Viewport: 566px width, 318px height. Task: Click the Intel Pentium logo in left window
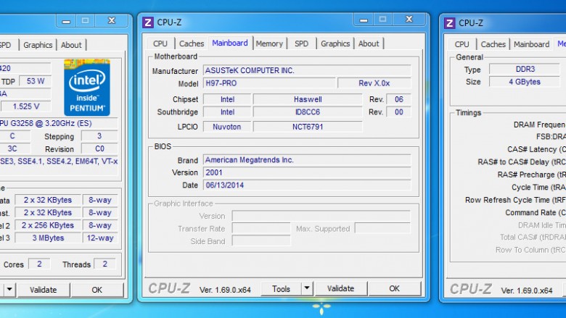pyautogui.click(x=87, y=87)
